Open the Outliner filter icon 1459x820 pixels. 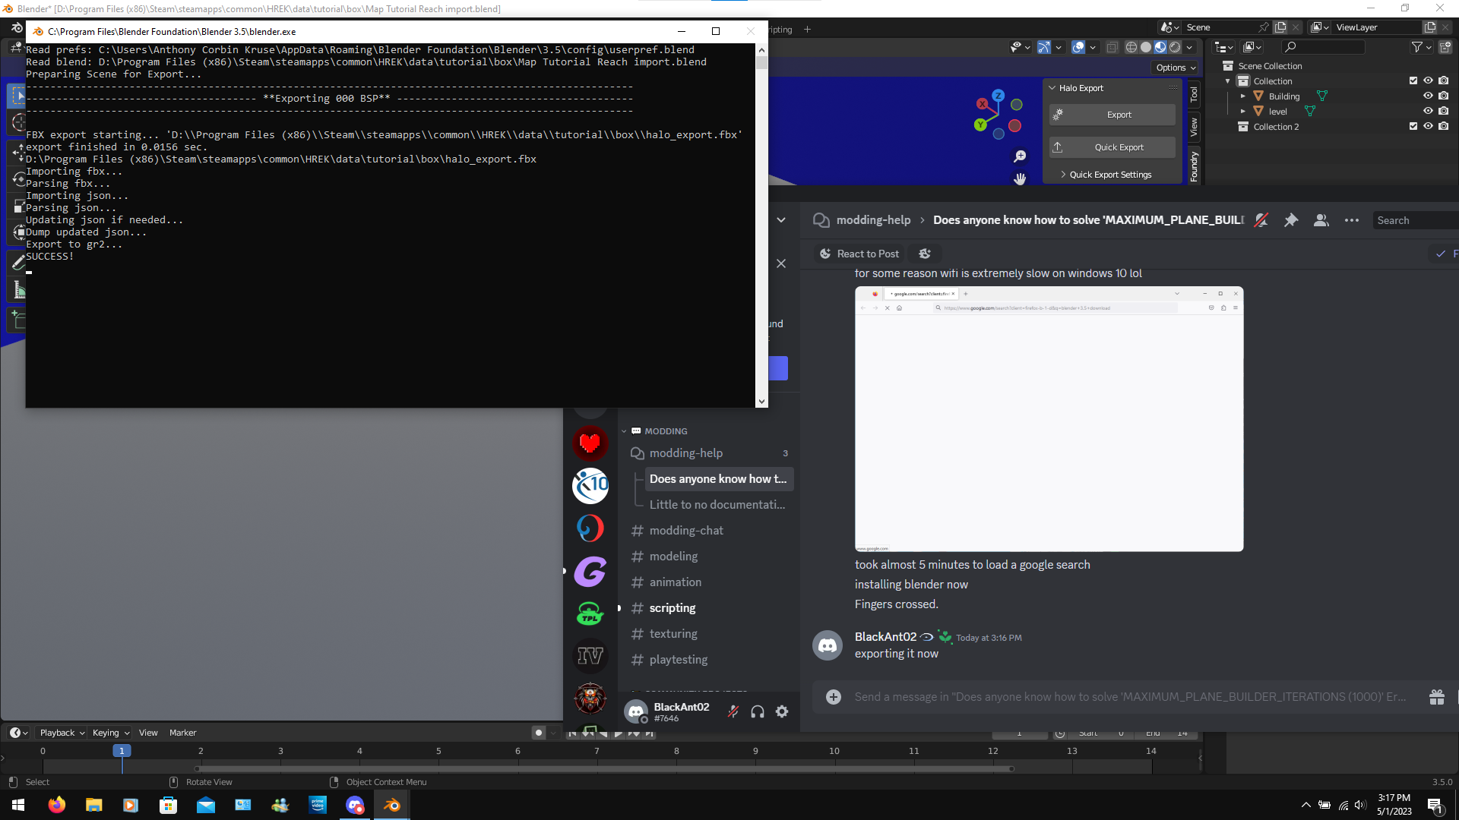tap(1418, 46)
